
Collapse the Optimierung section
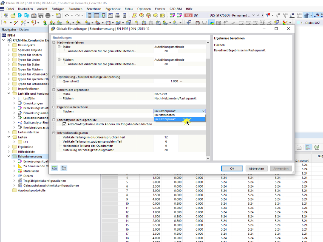point(54,77)
